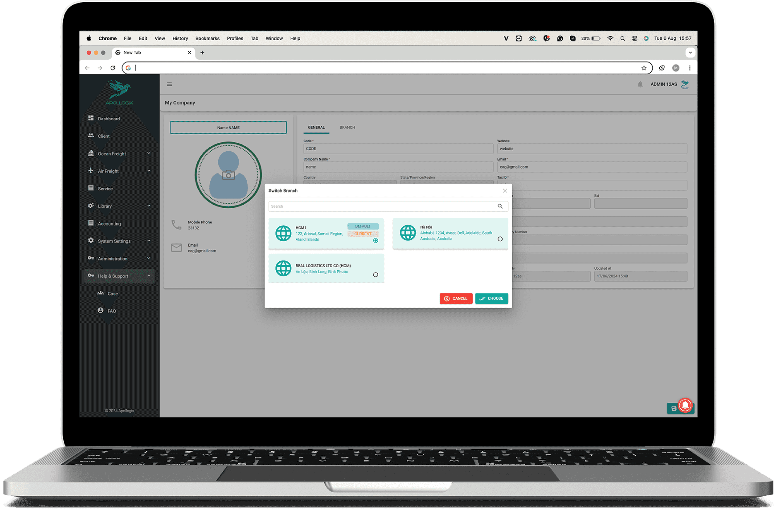The image size is (776, 511).
Task: Click the Client people icon
Action: [x=91, y=136]
